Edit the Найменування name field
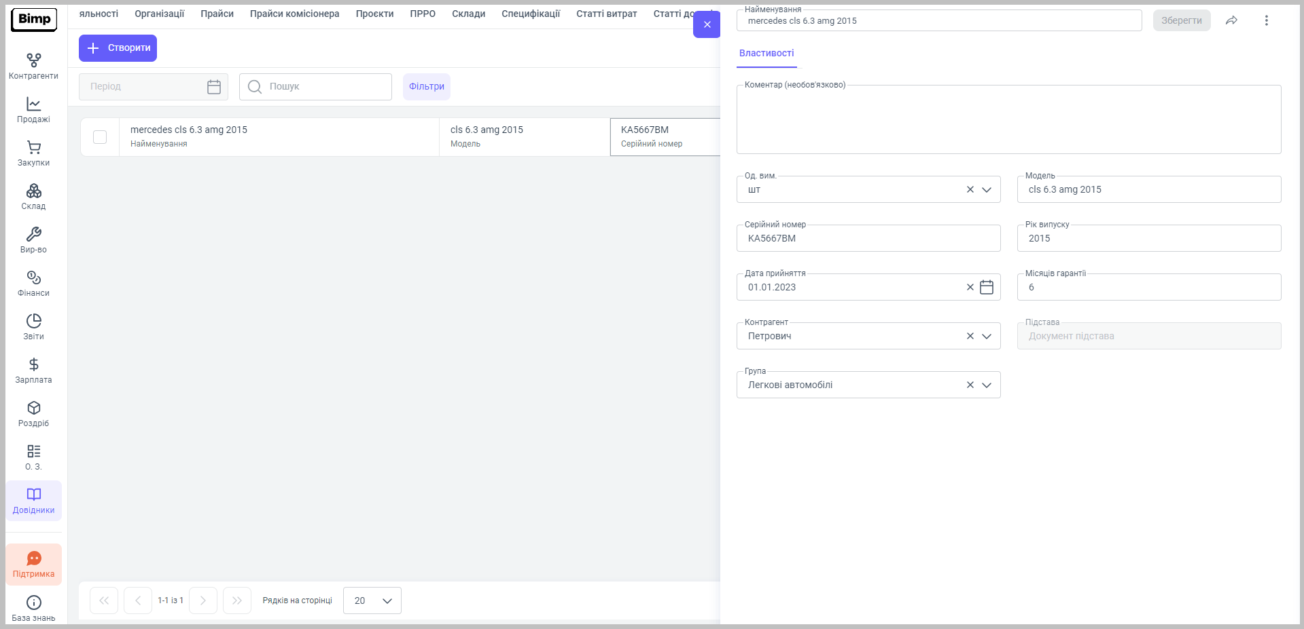1304x629 pixels. [x=939, y=20]
